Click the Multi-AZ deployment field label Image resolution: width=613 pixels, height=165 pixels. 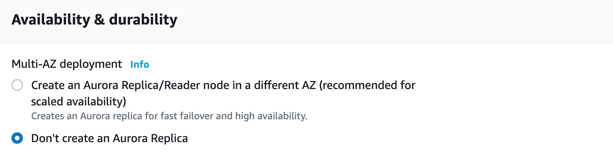coord(67,64)
